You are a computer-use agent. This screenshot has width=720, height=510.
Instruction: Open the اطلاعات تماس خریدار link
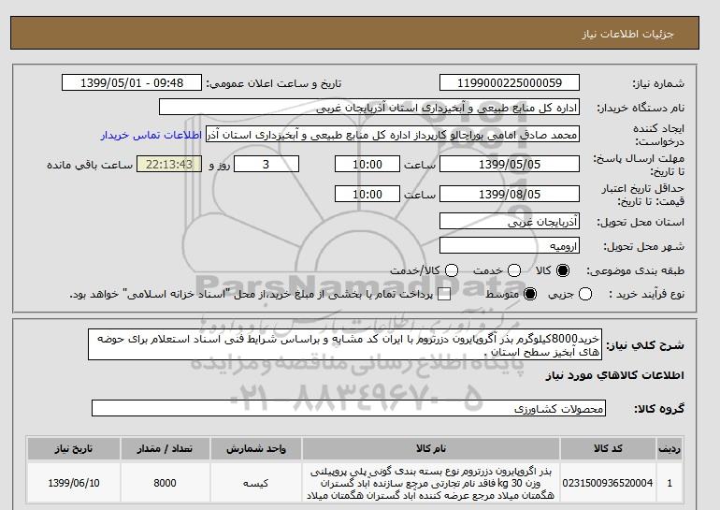(151, 136)
